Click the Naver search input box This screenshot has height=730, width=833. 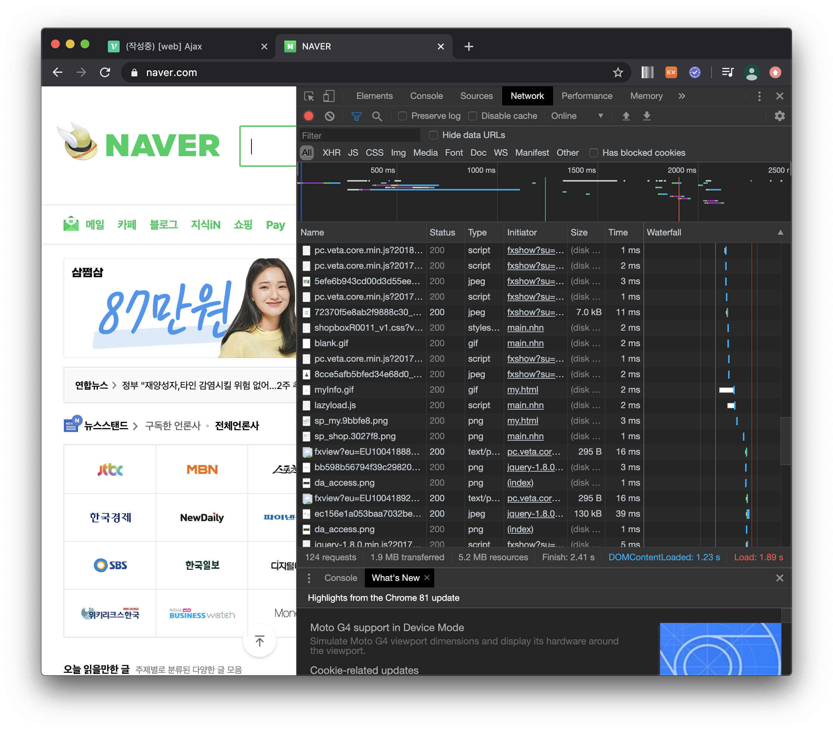pyautogui.click(x=268, y=146)
